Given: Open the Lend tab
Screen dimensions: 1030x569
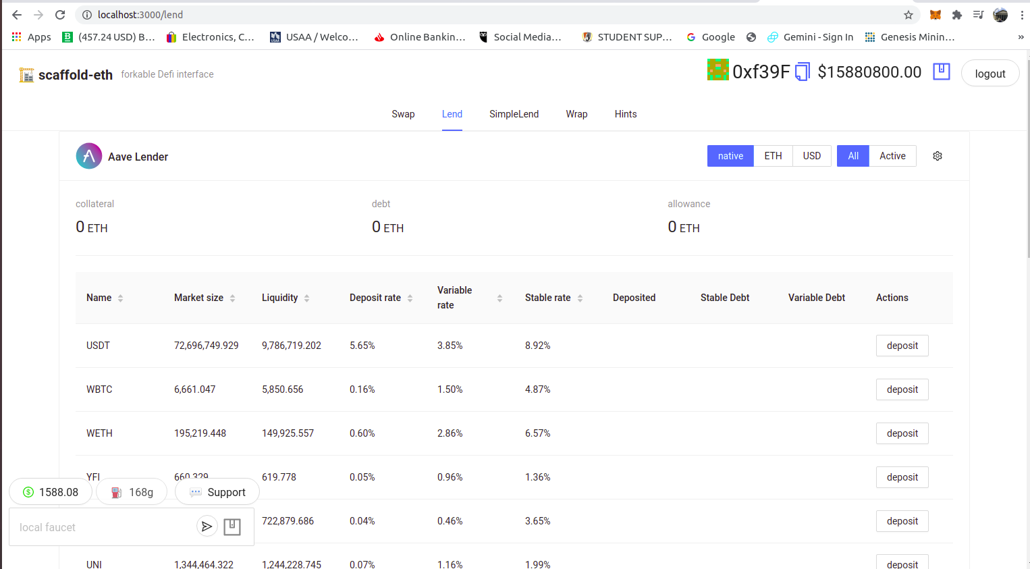Looking at the screenshot, I should tap(452, 114).
